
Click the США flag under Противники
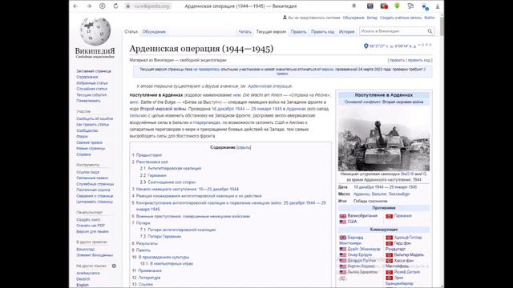[343, 222]
